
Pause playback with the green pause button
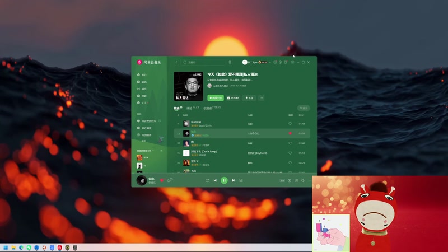[x=225, y=180]
